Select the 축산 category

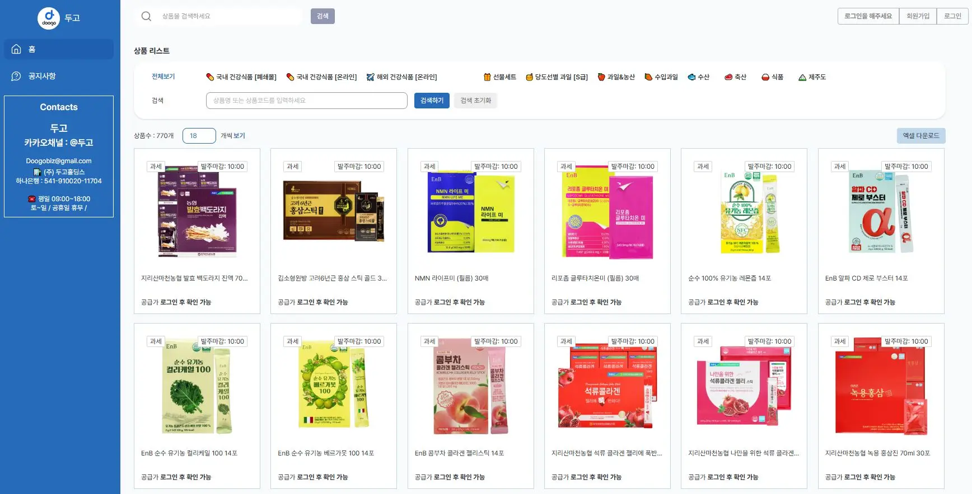tap(735, 77)
